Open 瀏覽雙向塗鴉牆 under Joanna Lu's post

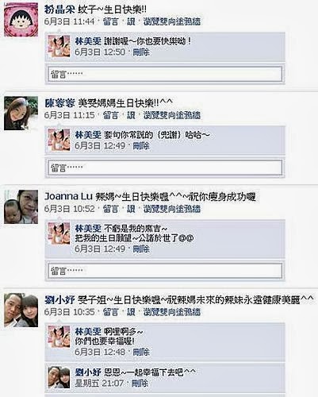pyautogui.click(x=172, y=209)
